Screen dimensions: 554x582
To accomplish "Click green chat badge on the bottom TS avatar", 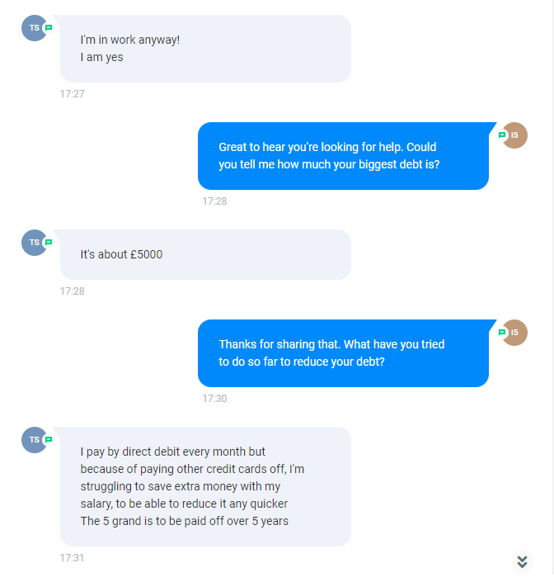I will [x=48, y=440].
